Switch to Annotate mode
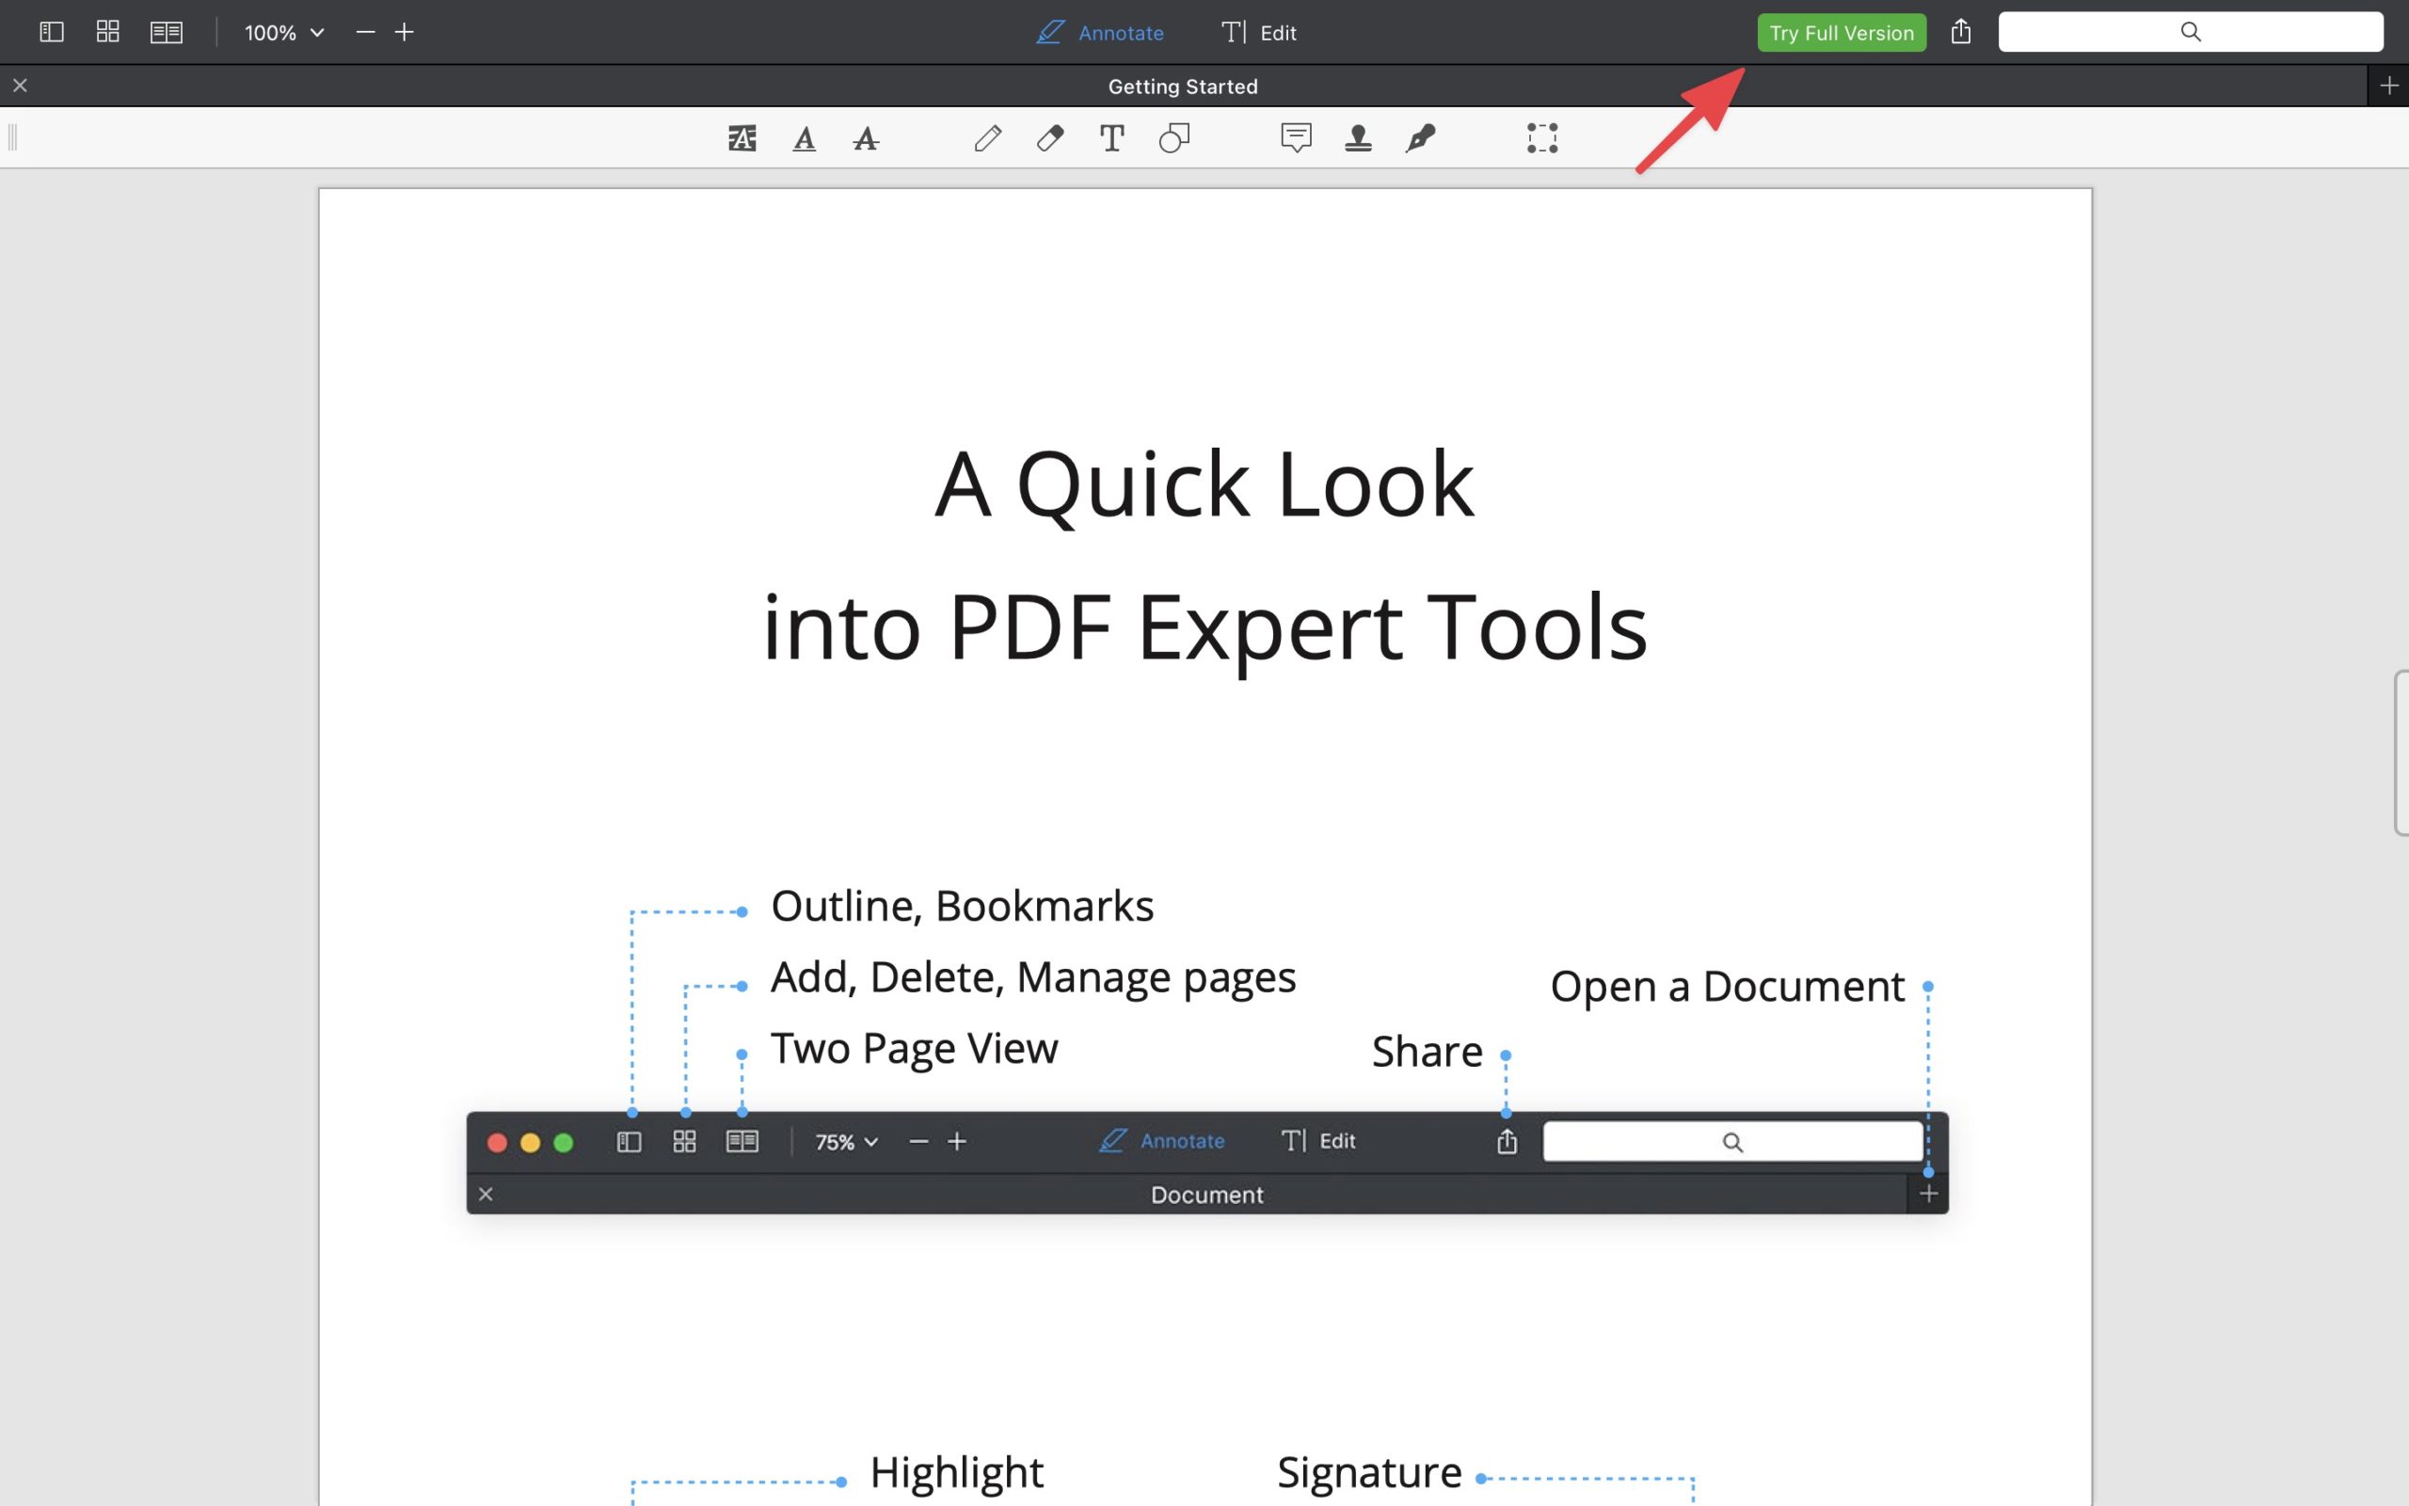2409x1506 pixels. point(1100,33)
